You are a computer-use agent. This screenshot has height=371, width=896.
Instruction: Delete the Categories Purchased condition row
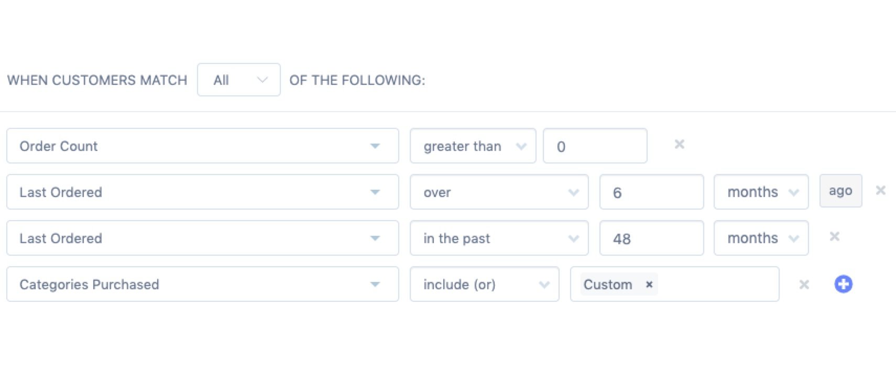click(x=804, y=285)
